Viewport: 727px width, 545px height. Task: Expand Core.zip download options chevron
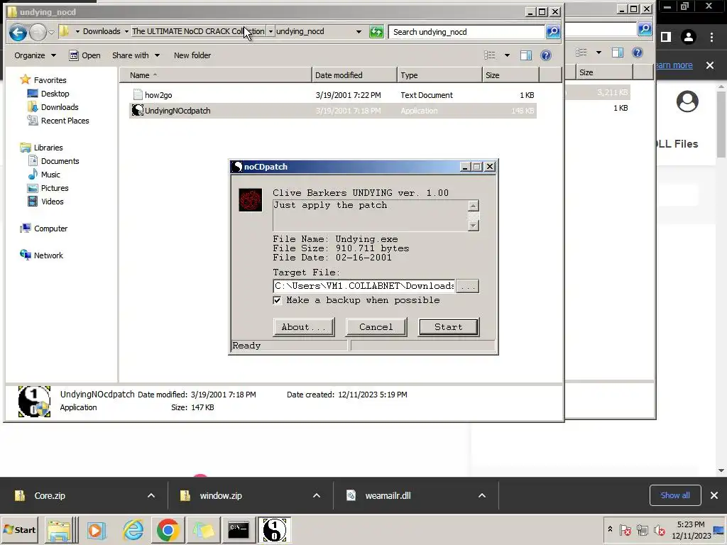point(151,495)
